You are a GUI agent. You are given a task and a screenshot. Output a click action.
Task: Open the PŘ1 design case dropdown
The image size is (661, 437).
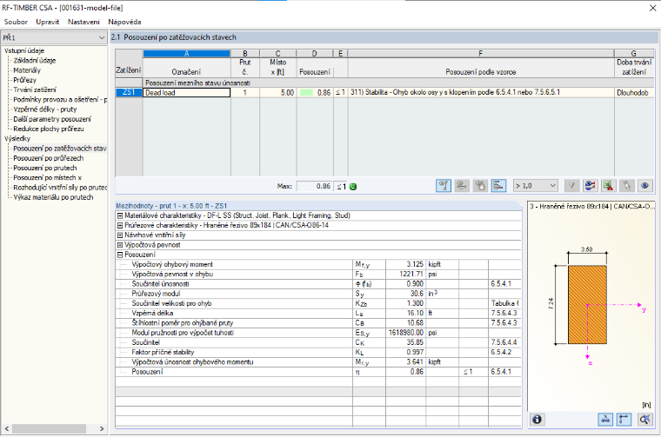54,38
